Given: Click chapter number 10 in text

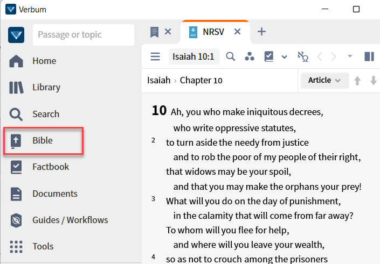Looking at the screenshot, I should tap(159, 110).
